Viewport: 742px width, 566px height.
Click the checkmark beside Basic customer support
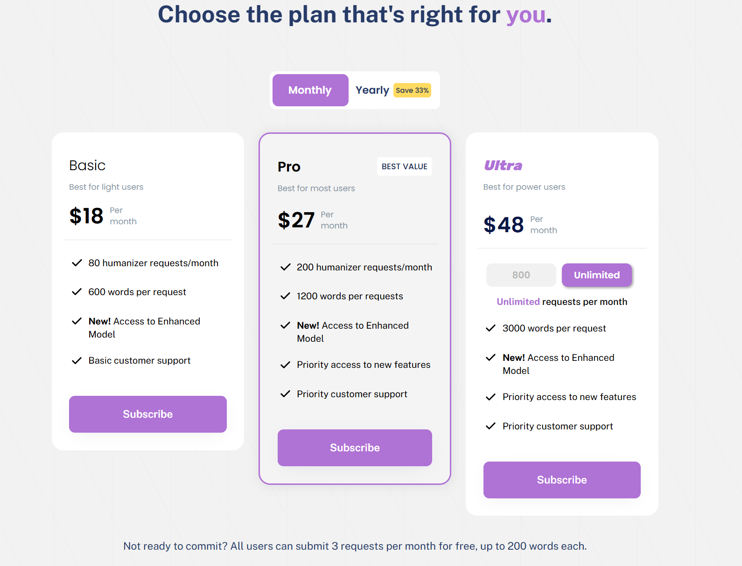tap(77, 360)
